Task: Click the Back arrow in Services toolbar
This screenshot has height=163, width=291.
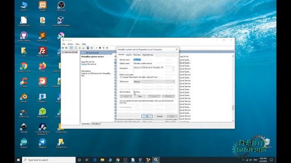Action: click(63, 48)
